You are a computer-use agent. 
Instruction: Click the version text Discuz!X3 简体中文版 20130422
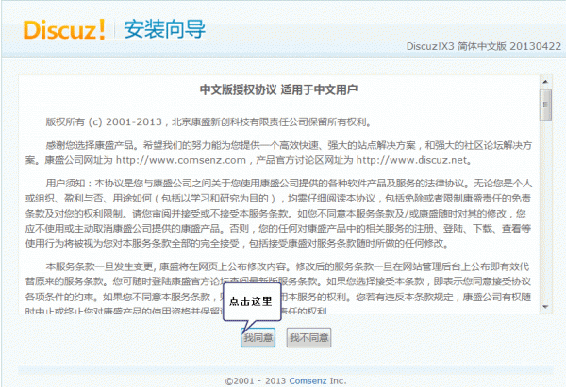(484, 46)
